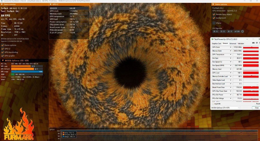Open the GPU Clock sensor dropdown
The height and width of the screenshot is (141, 260).
(230, 47)
